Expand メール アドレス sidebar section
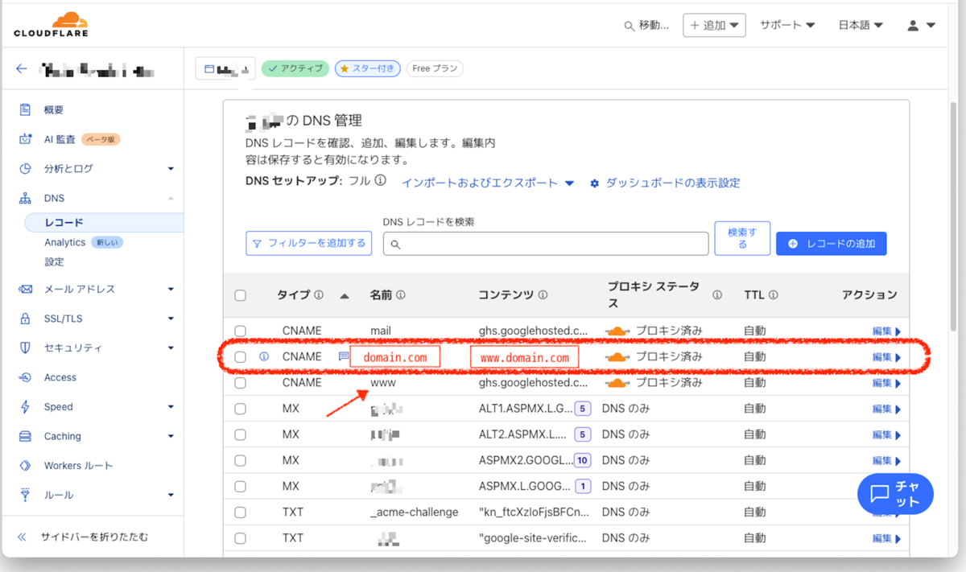 point(171,289)
